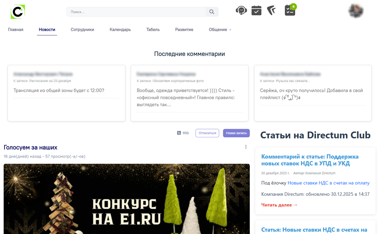Click the calendar with checkmark icon

[x=256, y=11]
